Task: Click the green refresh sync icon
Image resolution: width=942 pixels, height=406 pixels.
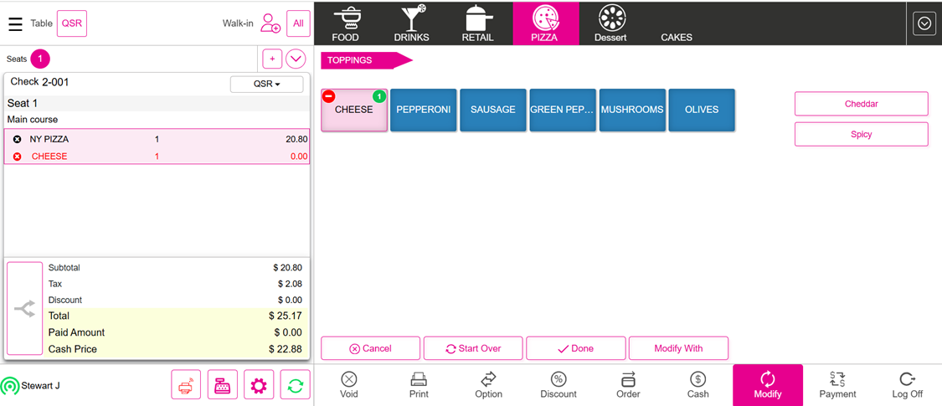Action: click(295, 385)
